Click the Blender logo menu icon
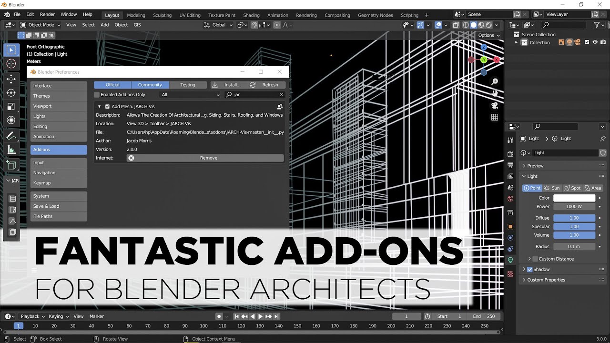This screenshot has width=610, height=343. [7, 15]
